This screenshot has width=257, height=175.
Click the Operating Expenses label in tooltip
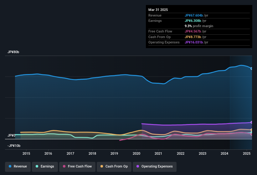pyautogui.click(x=164, y=42)
